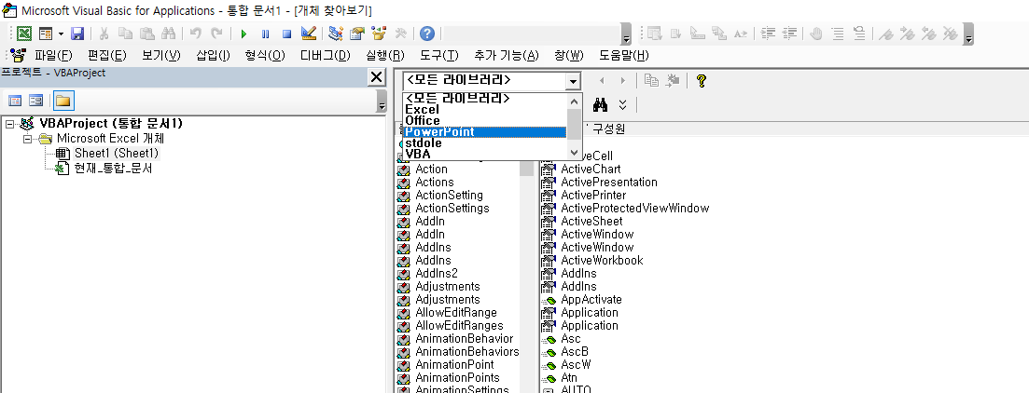Select ActionSettings in class list
The width and height of the screenshot is (1029, 393).
pyautogui.click(x=452, y=209)
